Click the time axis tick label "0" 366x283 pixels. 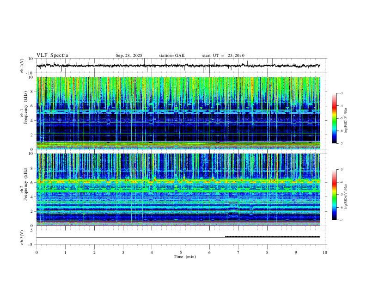[37, 252]
